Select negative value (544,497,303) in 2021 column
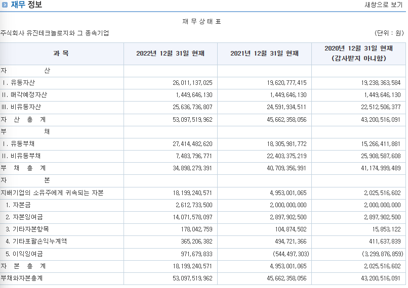 pyautogui.click(x=291, y=254)
